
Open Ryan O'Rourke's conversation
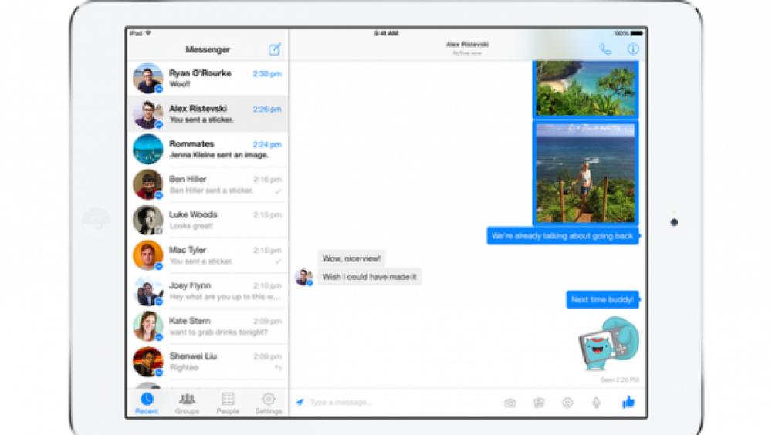pyautogui.click(x=207, y=79)
